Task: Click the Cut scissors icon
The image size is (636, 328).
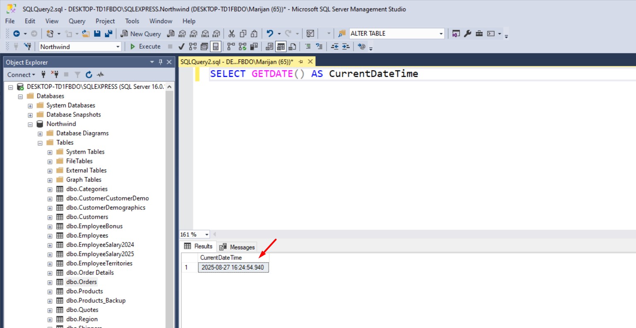Action: tap(232, 34)
